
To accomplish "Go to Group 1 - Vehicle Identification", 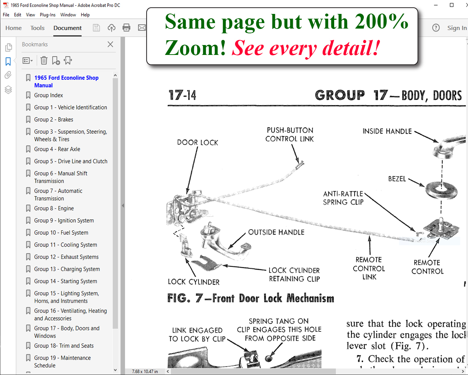I will pyautogui.click(x=71, y=107).
